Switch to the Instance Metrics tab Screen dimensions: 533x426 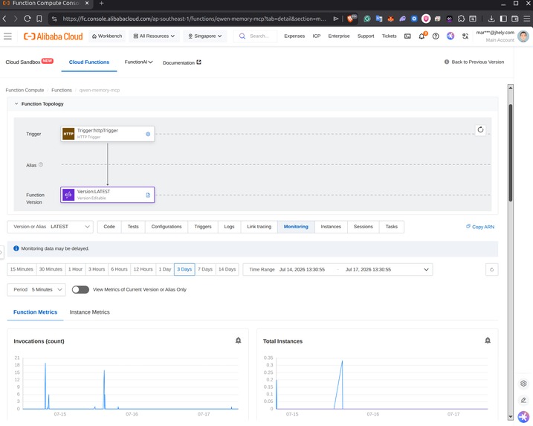pyautogui.click(x=90, y=312)
